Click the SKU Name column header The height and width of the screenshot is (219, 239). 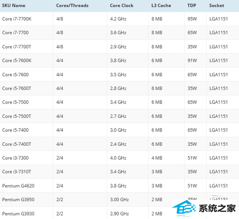(14, 6)
